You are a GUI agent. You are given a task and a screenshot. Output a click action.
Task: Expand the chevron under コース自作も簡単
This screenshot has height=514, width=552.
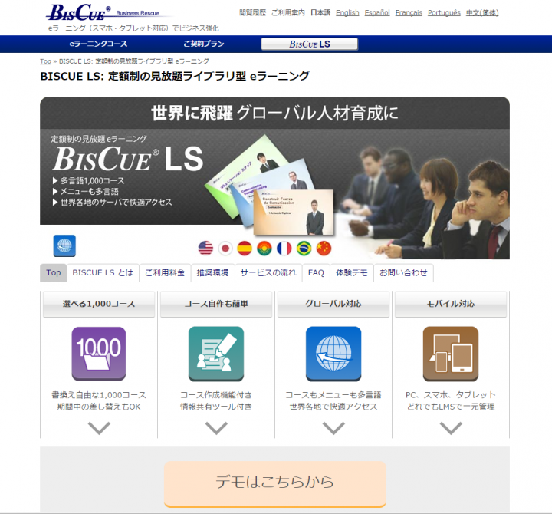pyautogui.click(x=216, y=428)
